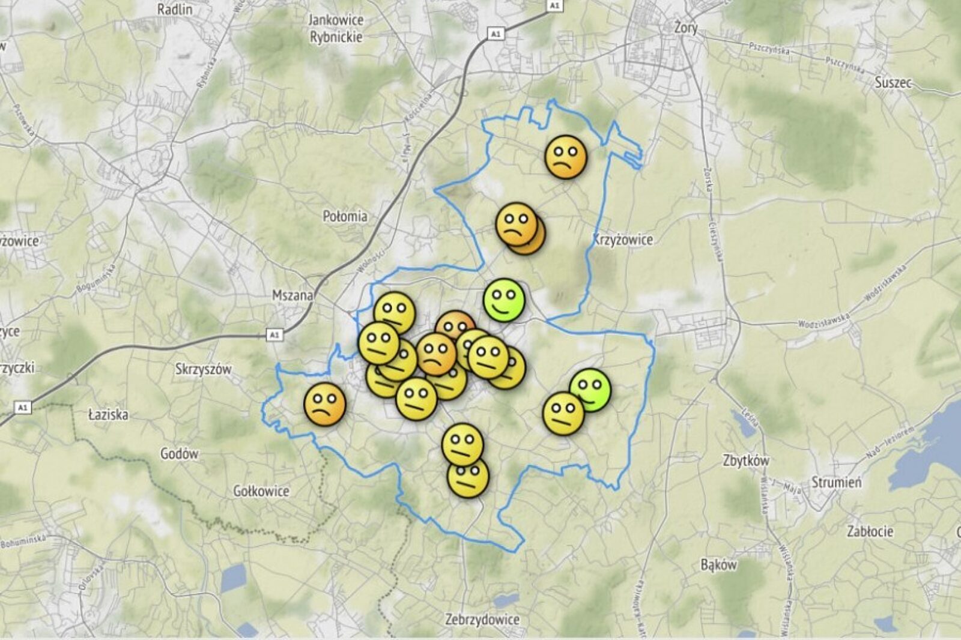Select the front sad face marker left of Krzyżowice

[x=516, y=224]
